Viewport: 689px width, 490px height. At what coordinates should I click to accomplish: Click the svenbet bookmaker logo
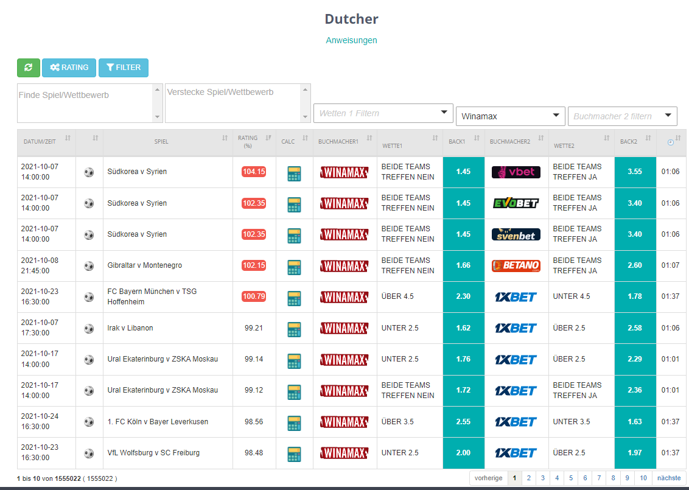(516, 234)
